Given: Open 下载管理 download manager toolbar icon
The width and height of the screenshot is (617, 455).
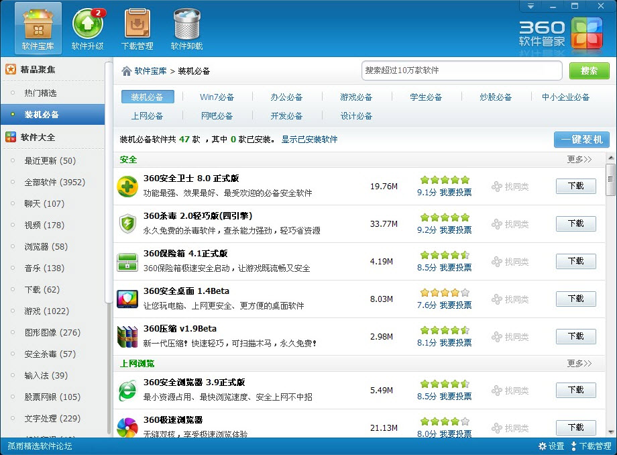Looking at the screenshot, I should (x=137, y=27).
